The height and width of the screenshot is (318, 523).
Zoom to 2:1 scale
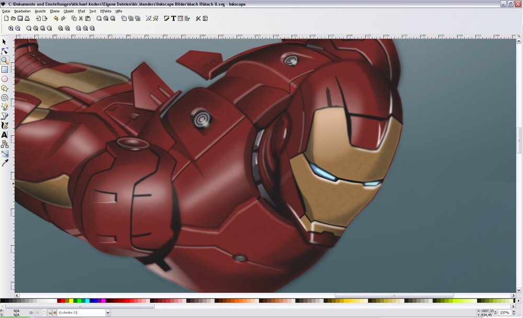coord(92,28)
